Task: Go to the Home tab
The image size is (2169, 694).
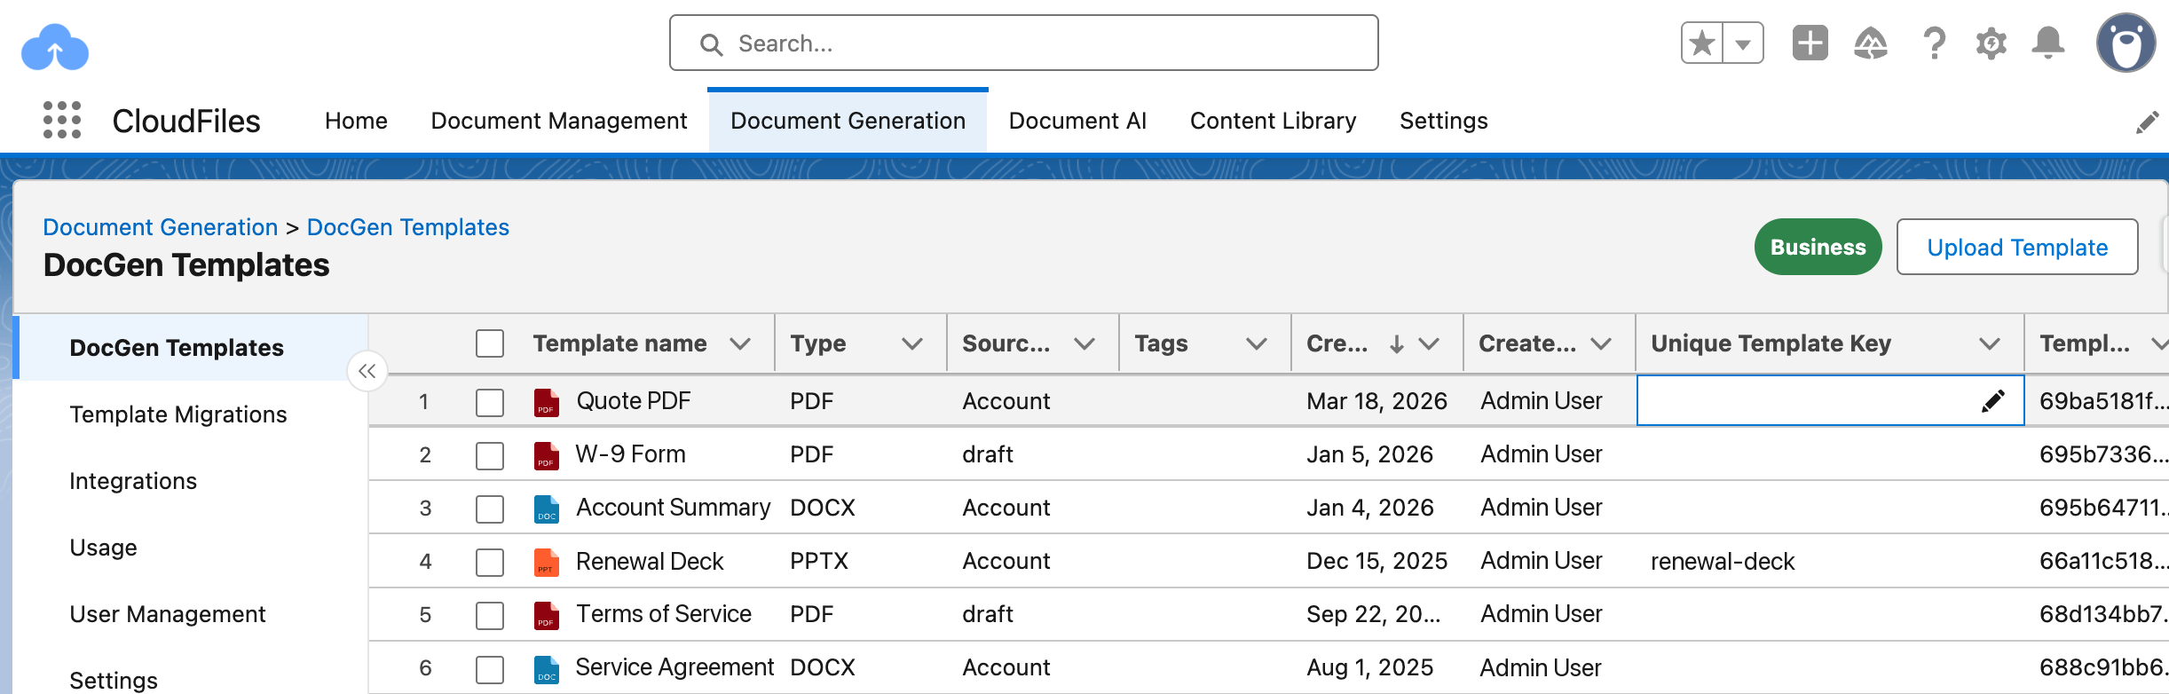Action: click(x=356, y=121)
